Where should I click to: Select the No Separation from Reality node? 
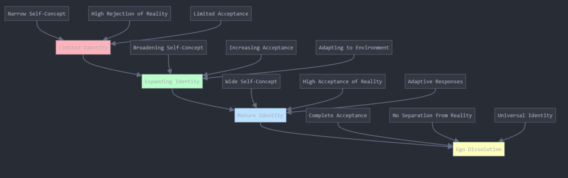tap(432, 115)
